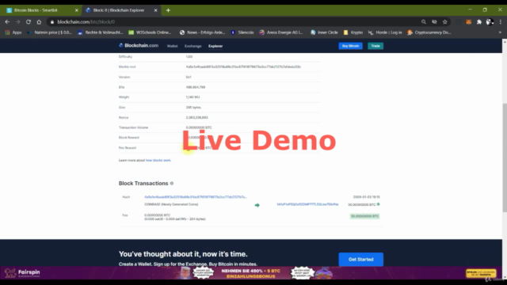Open the Wallet menu item
507x285 pixels.
pos(173,46)
